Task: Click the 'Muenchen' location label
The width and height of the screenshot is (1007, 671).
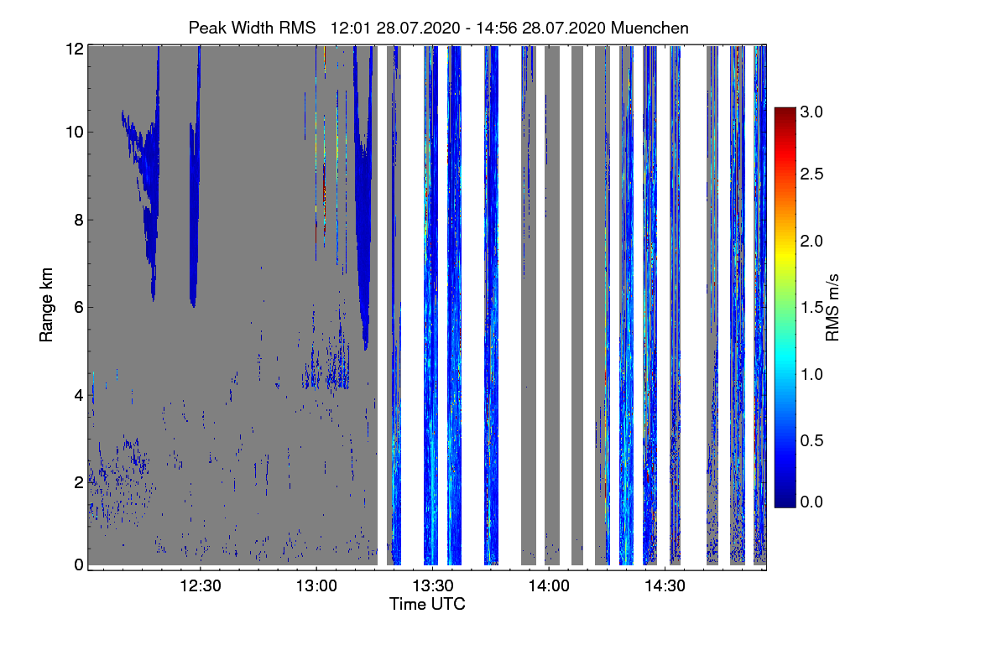Action: click(x=650, y=28)
